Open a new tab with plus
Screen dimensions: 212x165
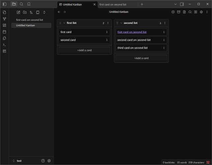click(x=142, y=4)
